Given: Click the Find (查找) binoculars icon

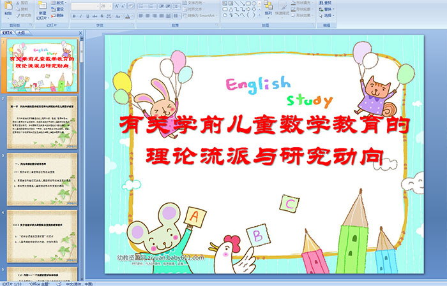Looking at the screenshot, I should (x=321, y=3).
